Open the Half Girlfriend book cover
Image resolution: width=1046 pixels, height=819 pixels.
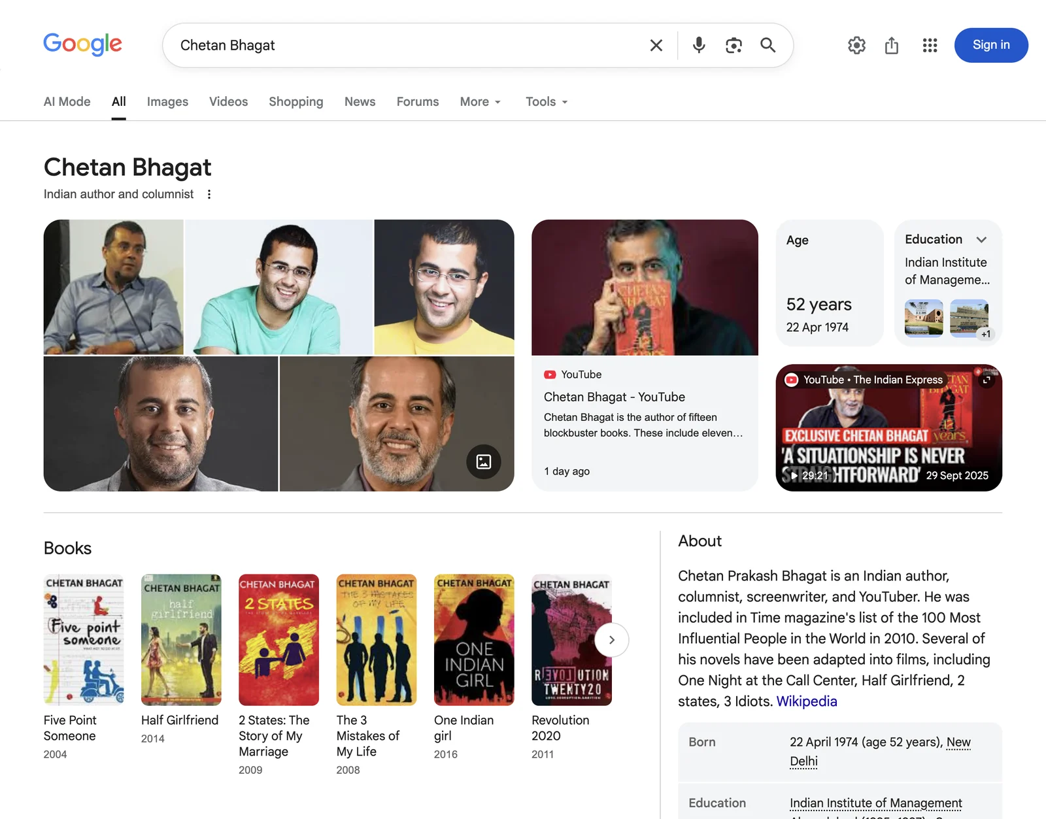(181, 640)
